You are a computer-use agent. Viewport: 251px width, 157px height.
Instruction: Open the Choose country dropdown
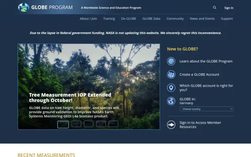pyautogui.click(x=206, y=109)
